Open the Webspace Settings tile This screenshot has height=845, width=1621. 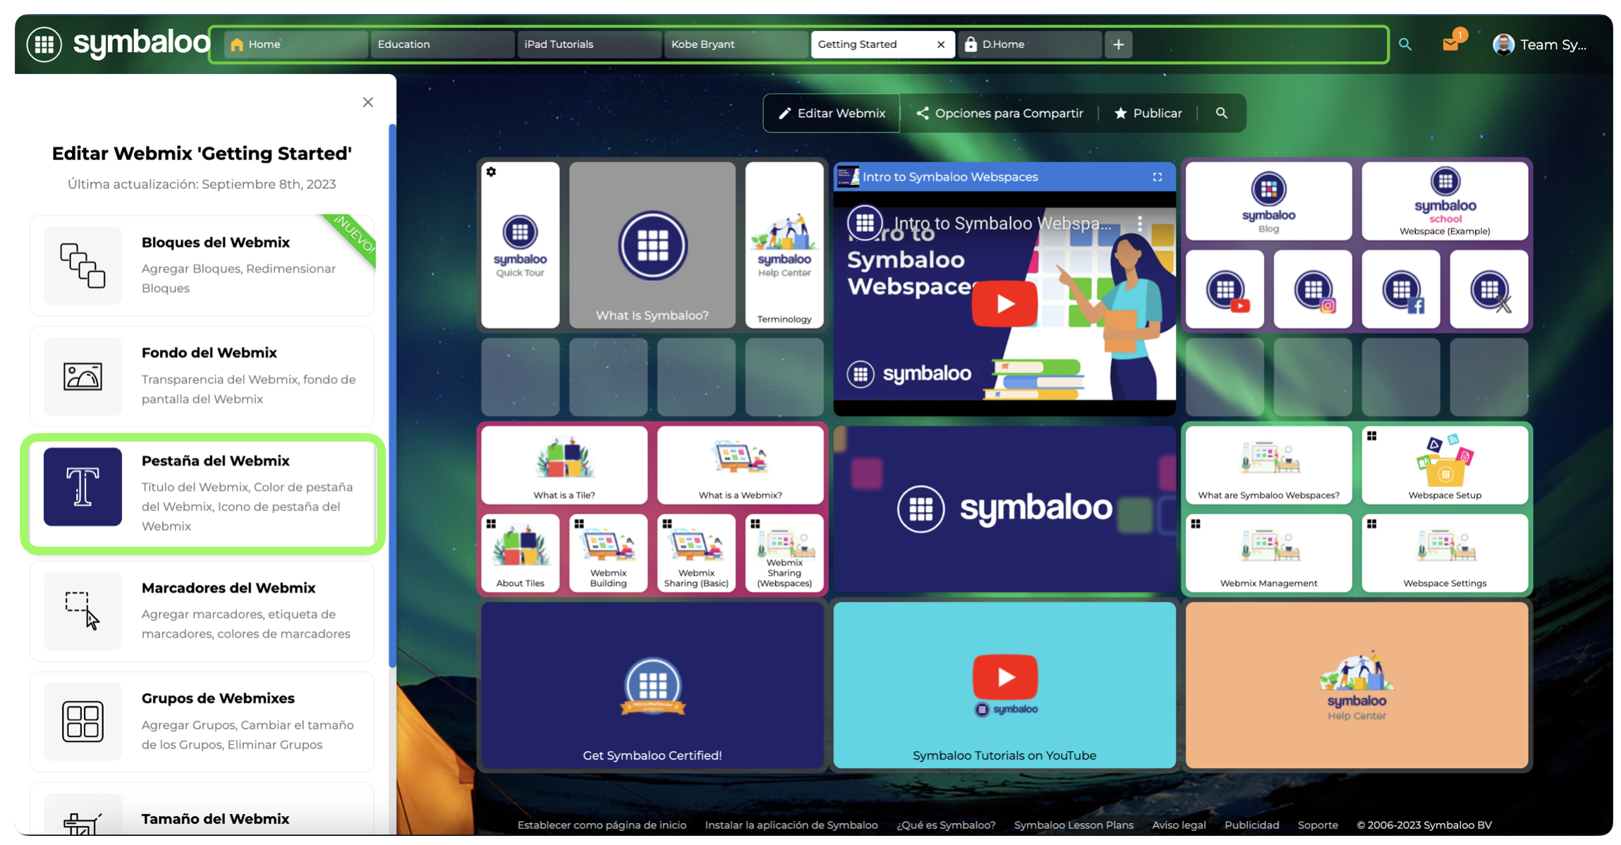coord(1445,553)
